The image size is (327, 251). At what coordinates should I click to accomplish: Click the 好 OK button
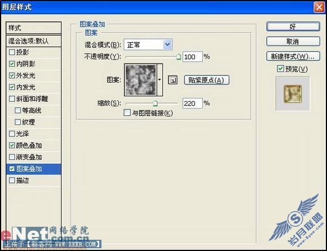coord(293,26)
